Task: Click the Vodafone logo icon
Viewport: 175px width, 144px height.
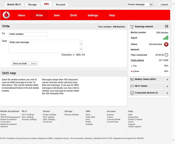Action: click(x=6, y=15)
